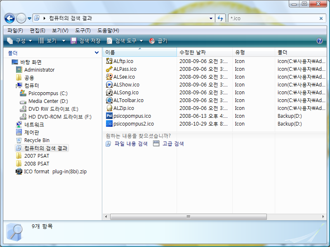Click in the *.ico search field

273,18
